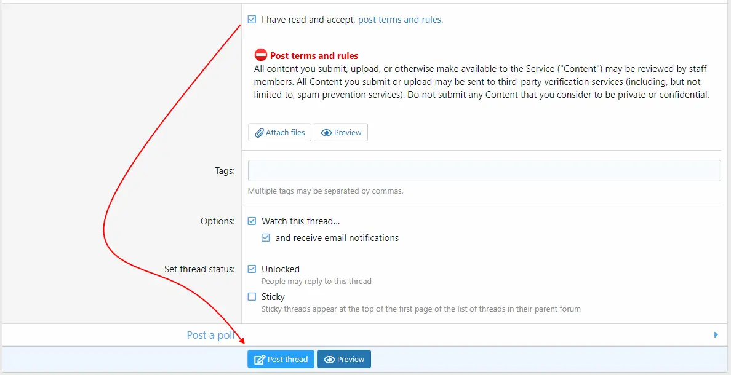
Task: Disable receive email notifications checkbox
Action: 266,237
